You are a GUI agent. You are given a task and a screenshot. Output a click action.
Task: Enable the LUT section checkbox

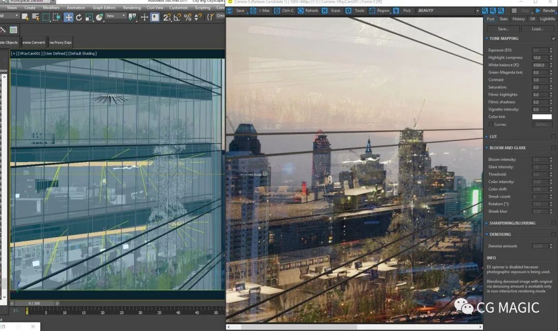[553, 136]
